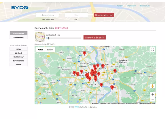This screenshot has width=165, height=119.
Task: Open the Datenschutz page link
Action: pos(144,6)
